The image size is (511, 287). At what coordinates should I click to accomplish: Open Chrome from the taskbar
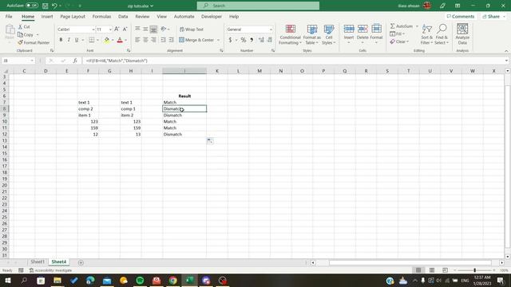pos(173,280)
